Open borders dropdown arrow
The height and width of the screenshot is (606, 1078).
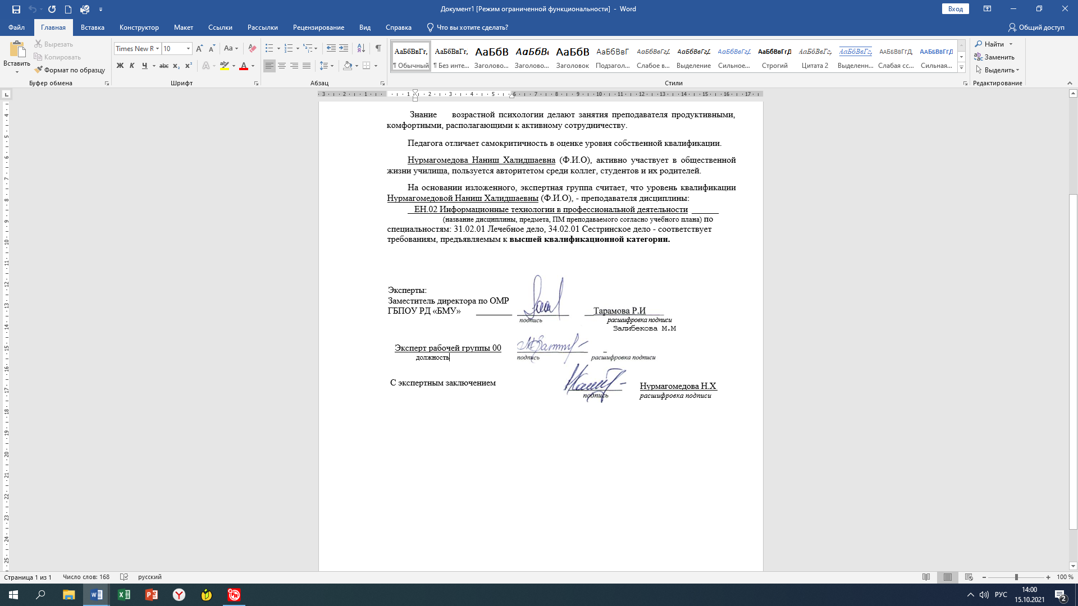point(376,66)
